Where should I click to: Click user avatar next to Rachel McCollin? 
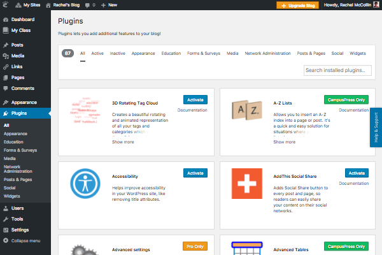376,4
